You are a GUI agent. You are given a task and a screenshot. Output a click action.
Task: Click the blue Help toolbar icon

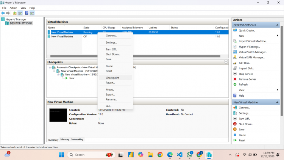[27, 13]
